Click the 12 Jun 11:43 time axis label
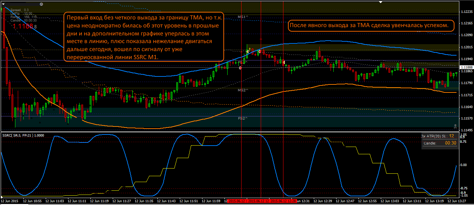 (166, 201)
